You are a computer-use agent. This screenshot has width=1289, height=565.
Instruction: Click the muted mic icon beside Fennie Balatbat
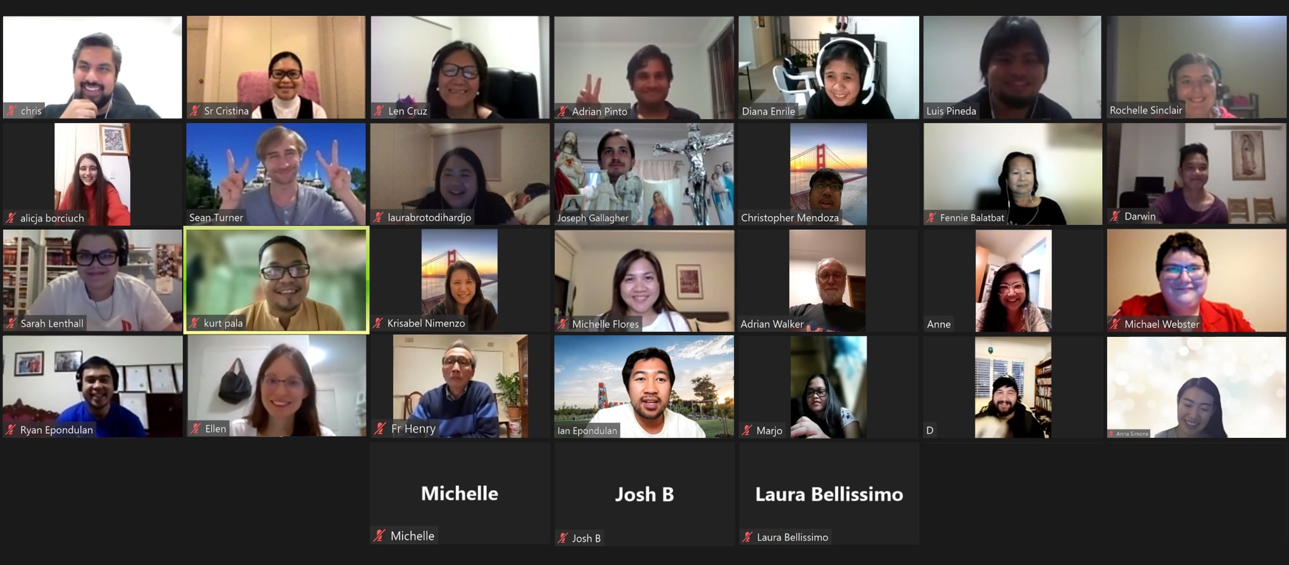931,217
